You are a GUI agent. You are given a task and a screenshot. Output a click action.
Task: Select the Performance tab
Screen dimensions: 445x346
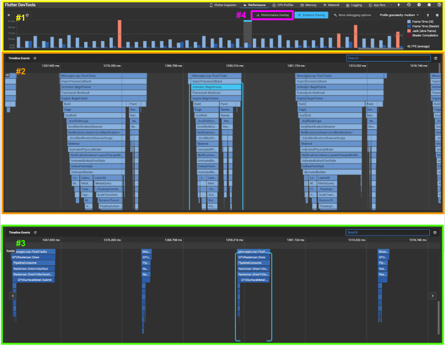(255, 5)
